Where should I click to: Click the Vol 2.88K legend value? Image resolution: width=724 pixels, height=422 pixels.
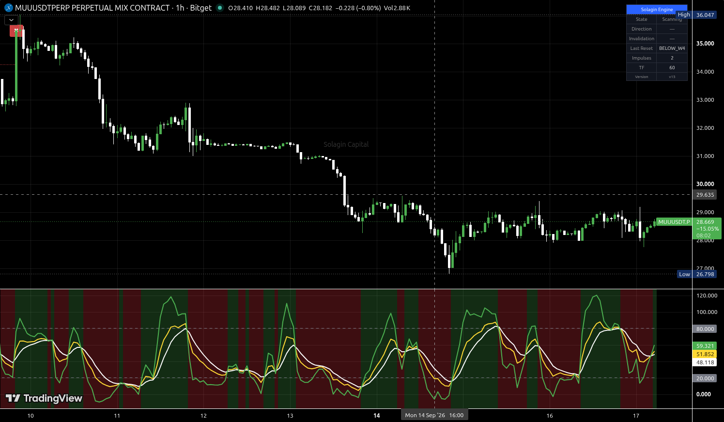click(x=397, y=8)
